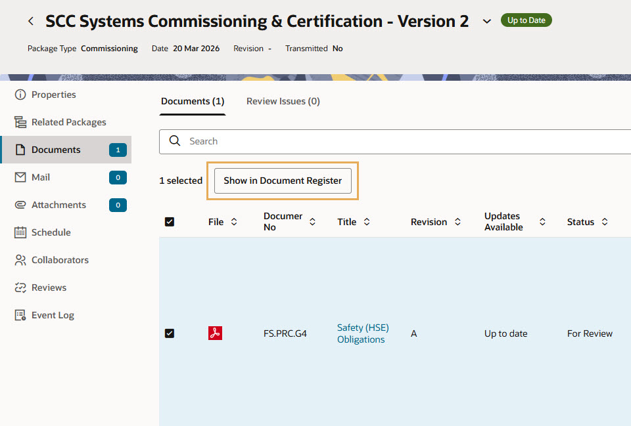631x426 pixels.
Task: Click the Mail envelope icon
Action: (20, 177)
